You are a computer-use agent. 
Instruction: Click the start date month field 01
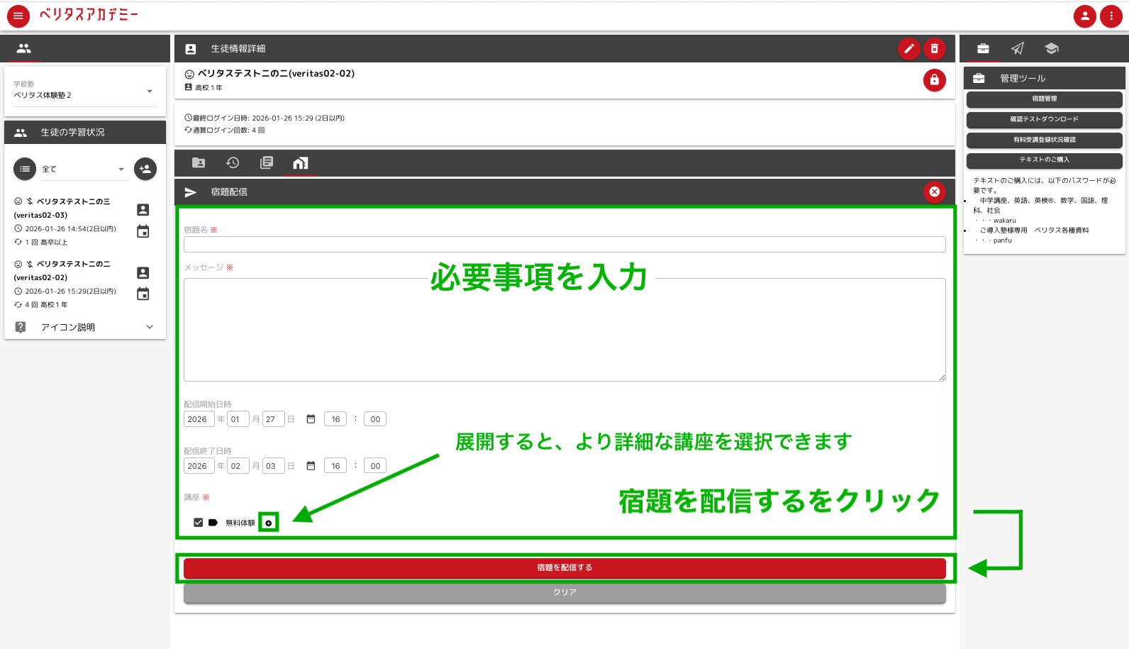(238, 419)
